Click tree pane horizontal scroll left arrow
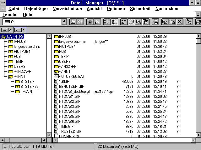The image size is (201, 150). pyautogui.click(x=3, y=140)
